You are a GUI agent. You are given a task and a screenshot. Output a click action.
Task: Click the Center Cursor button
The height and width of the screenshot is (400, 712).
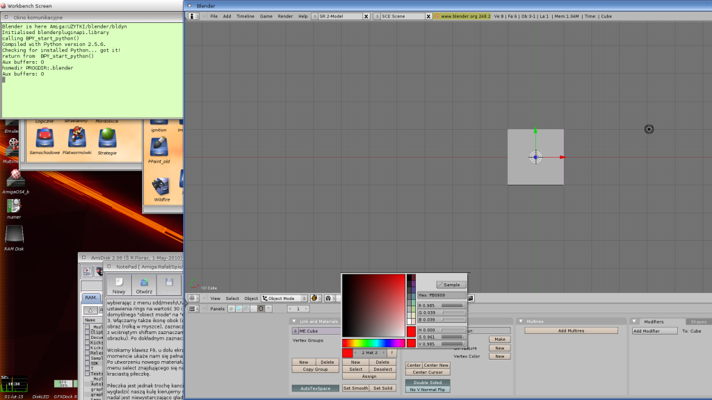428,372
